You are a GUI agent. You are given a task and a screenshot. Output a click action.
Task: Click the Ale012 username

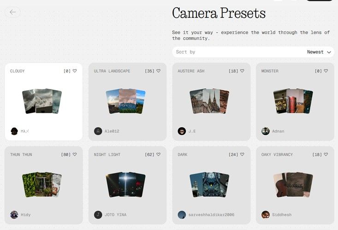click(112, 131)
